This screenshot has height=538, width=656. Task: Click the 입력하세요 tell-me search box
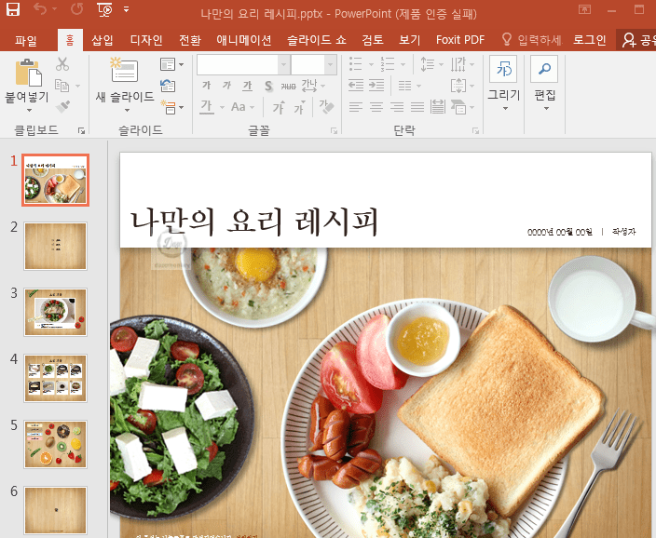tap(532, 40)
